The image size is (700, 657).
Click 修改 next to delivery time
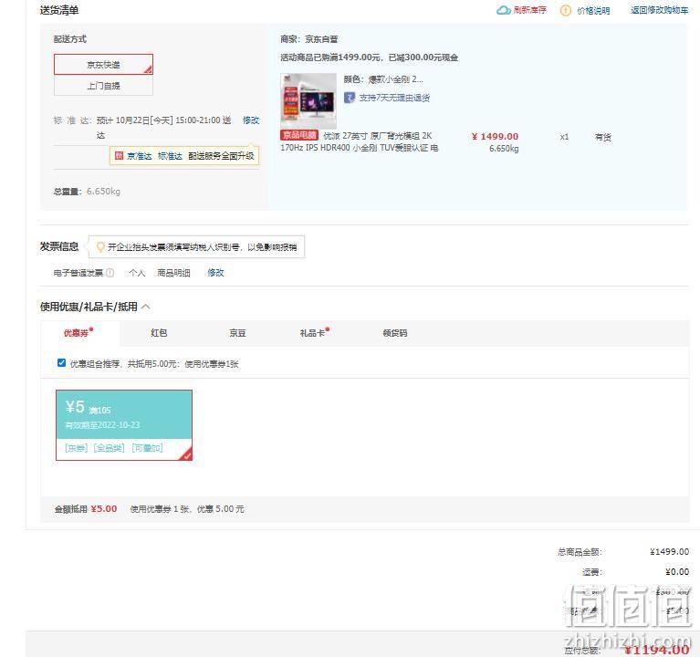coord(251,120)
